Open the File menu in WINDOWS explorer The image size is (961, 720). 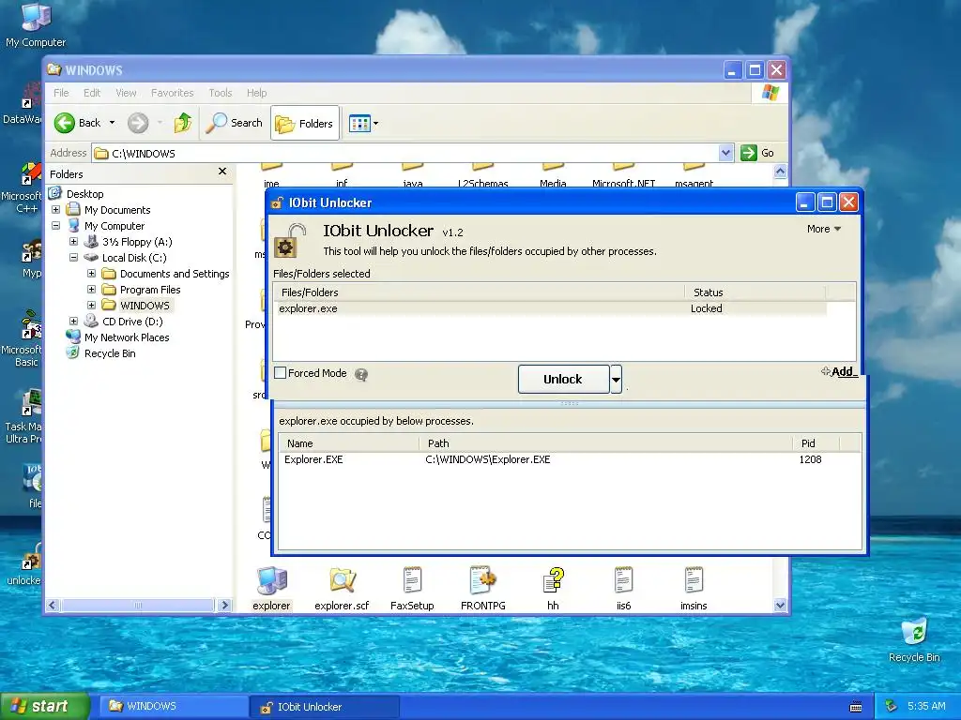coord(61,93)
